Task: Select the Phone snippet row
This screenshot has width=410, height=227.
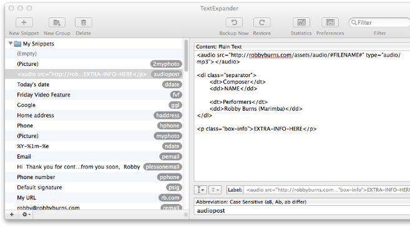Action: pos(94,126)
